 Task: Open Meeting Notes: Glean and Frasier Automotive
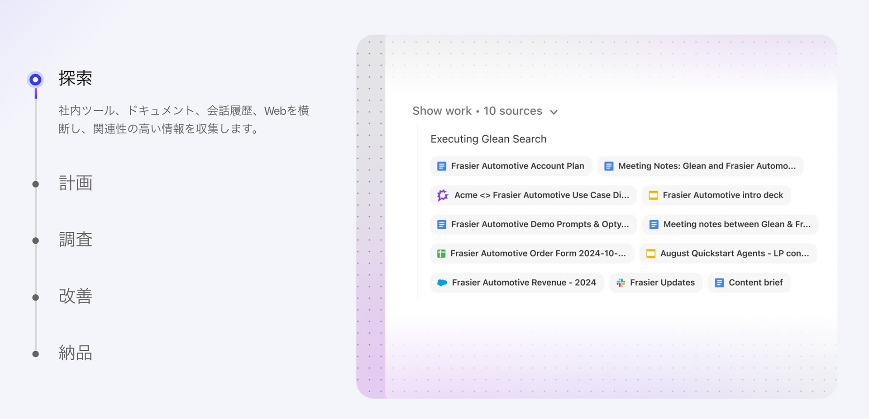tap(700, 166)
